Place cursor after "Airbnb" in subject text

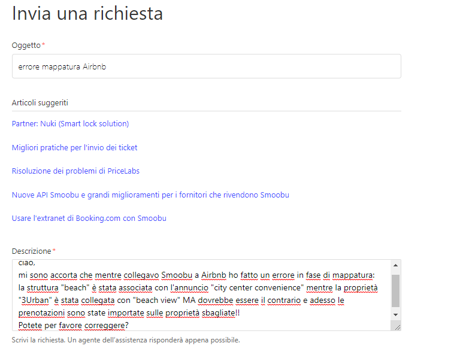(107, 66)
